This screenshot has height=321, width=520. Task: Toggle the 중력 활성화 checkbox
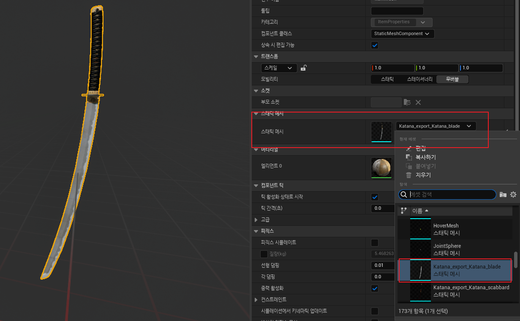click(x=375, y=288)
